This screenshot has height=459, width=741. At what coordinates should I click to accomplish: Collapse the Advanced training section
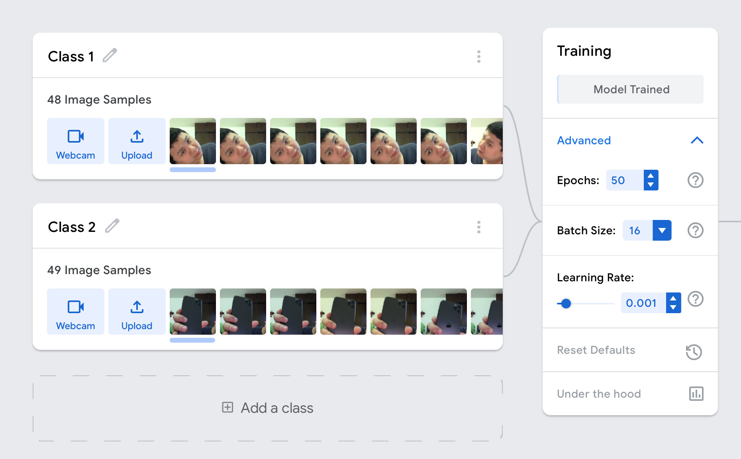coord(697,140)
